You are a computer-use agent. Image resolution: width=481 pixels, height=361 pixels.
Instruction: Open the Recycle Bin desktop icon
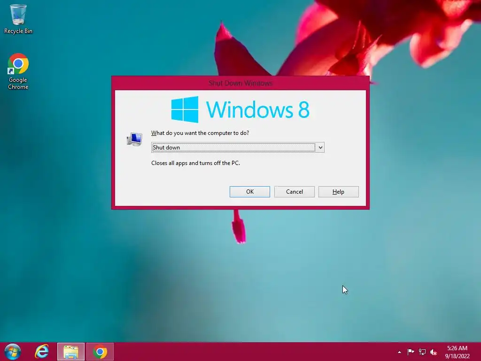click(18, 19)
